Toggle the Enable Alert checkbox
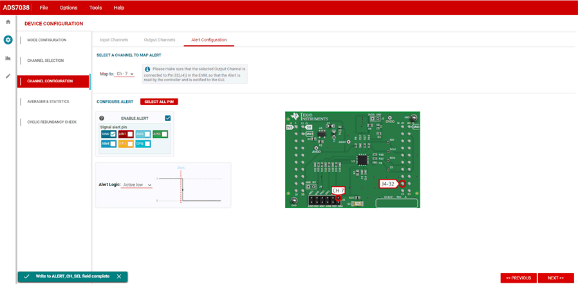 pyautogui.click(x=167, y=118)
